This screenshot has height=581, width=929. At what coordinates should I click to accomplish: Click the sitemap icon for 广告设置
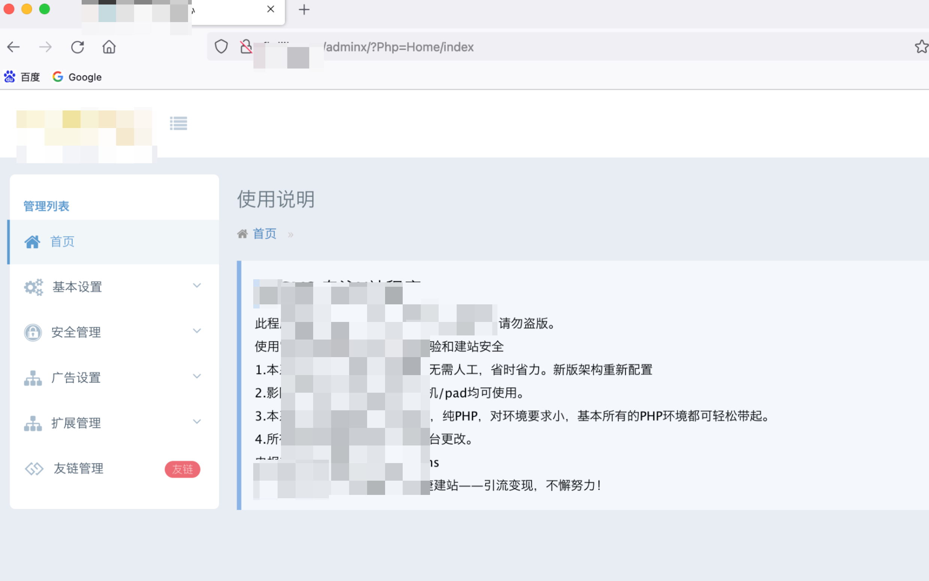coord(33,378)
